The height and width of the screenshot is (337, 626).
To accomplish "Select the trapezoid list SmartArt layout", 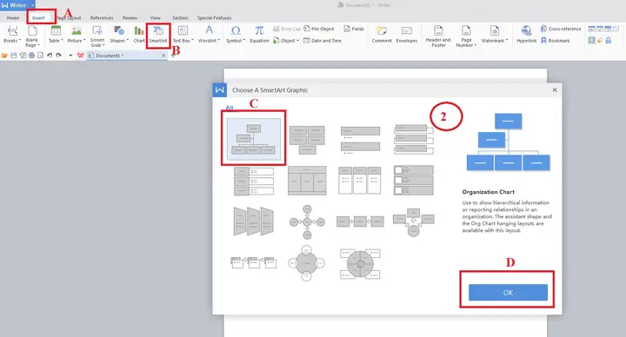I will [254, 221].
